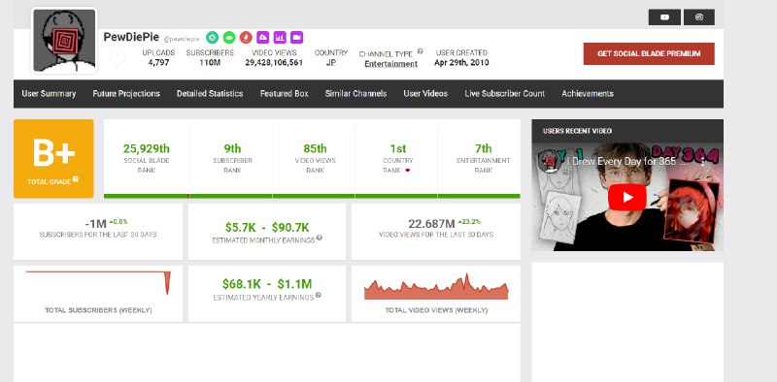Open the Achievements tab
The image size is (777, 382).
click(x=588, y=93)
